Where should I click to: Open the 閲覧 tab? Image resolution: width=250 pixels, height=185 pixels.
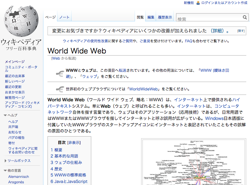(140, 17)
